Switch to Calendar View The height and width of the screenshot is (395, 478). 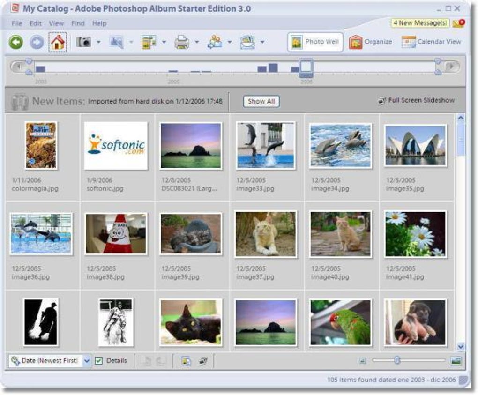(x=432, y=42)
